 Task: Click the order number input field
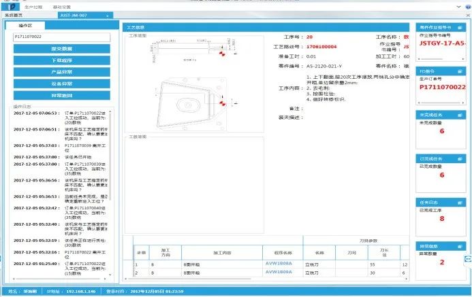click(x=62, y=38)
